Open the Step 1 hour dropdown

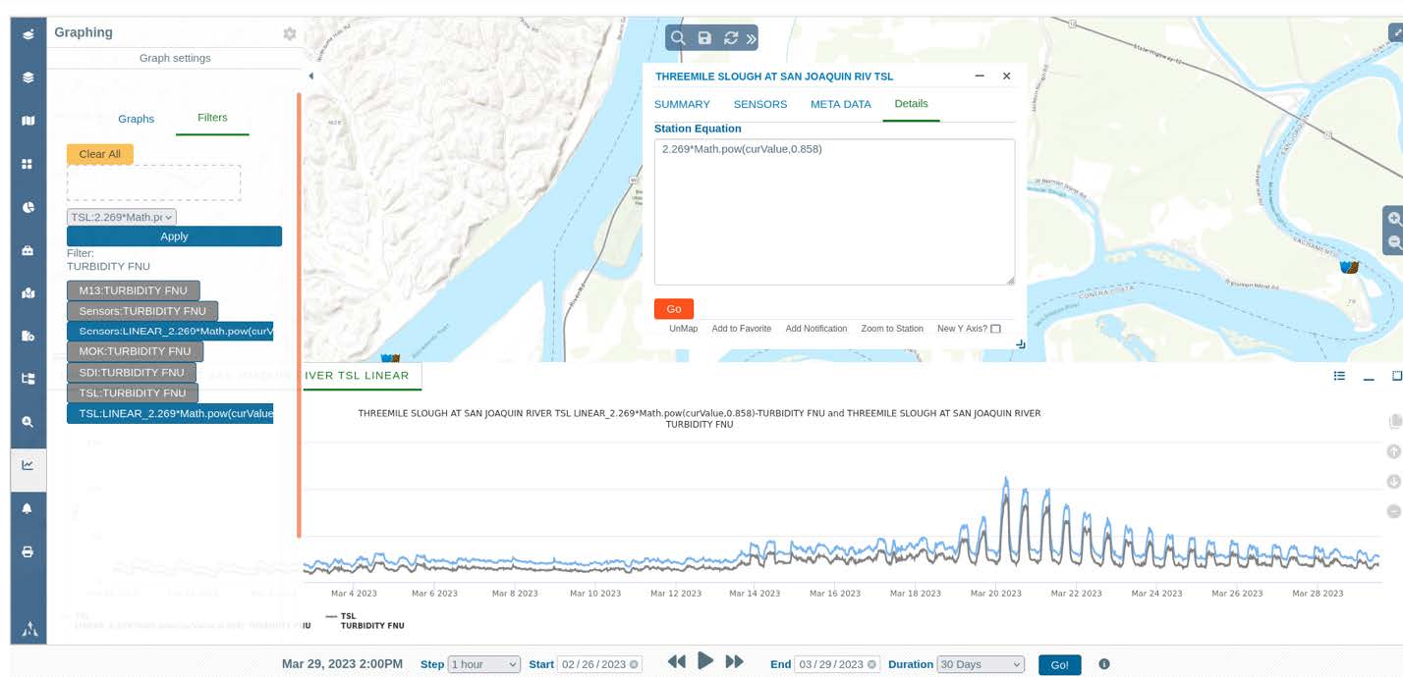pos(483,664)
